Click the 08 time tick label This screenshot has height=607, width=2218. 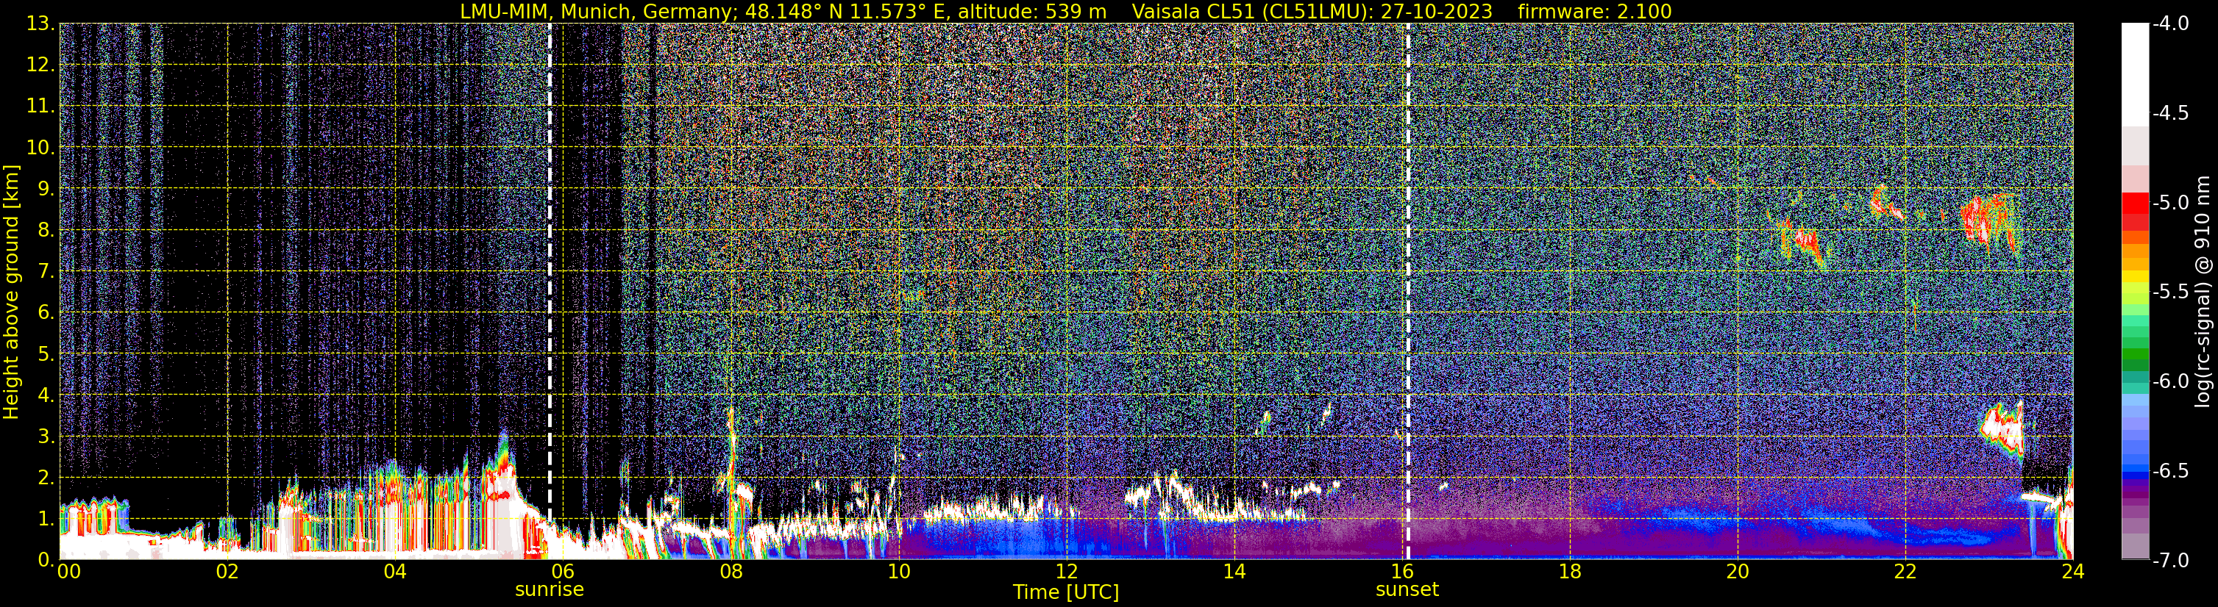[731, 572]
